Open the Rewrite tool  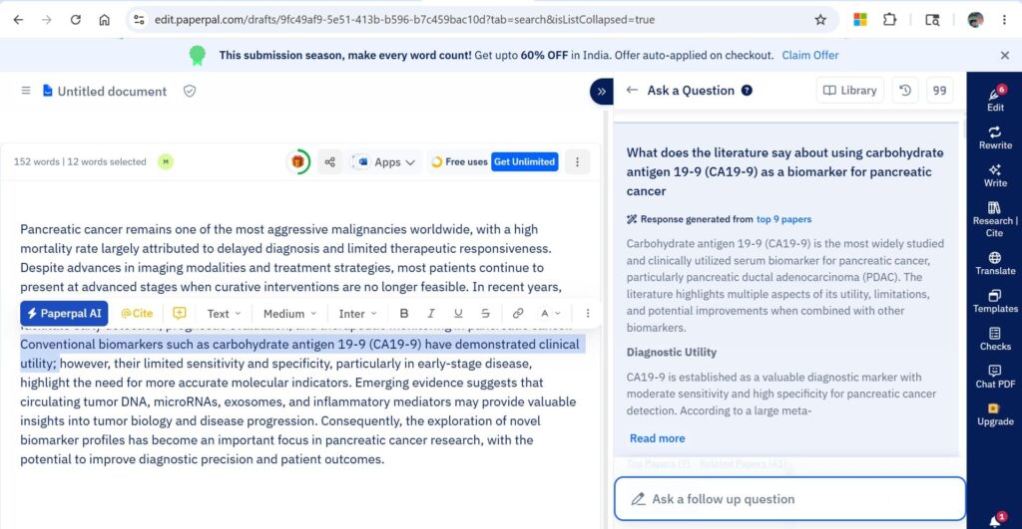pos(995,137)
